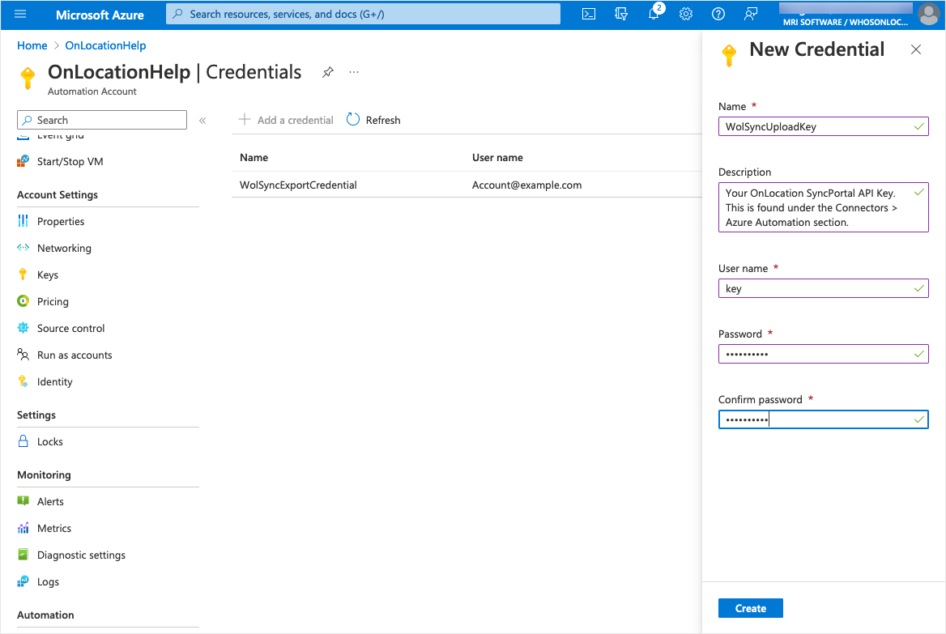Click the Properties icon in sidebar
This screenshot has height=634, width=946.
tap(23, 221)
